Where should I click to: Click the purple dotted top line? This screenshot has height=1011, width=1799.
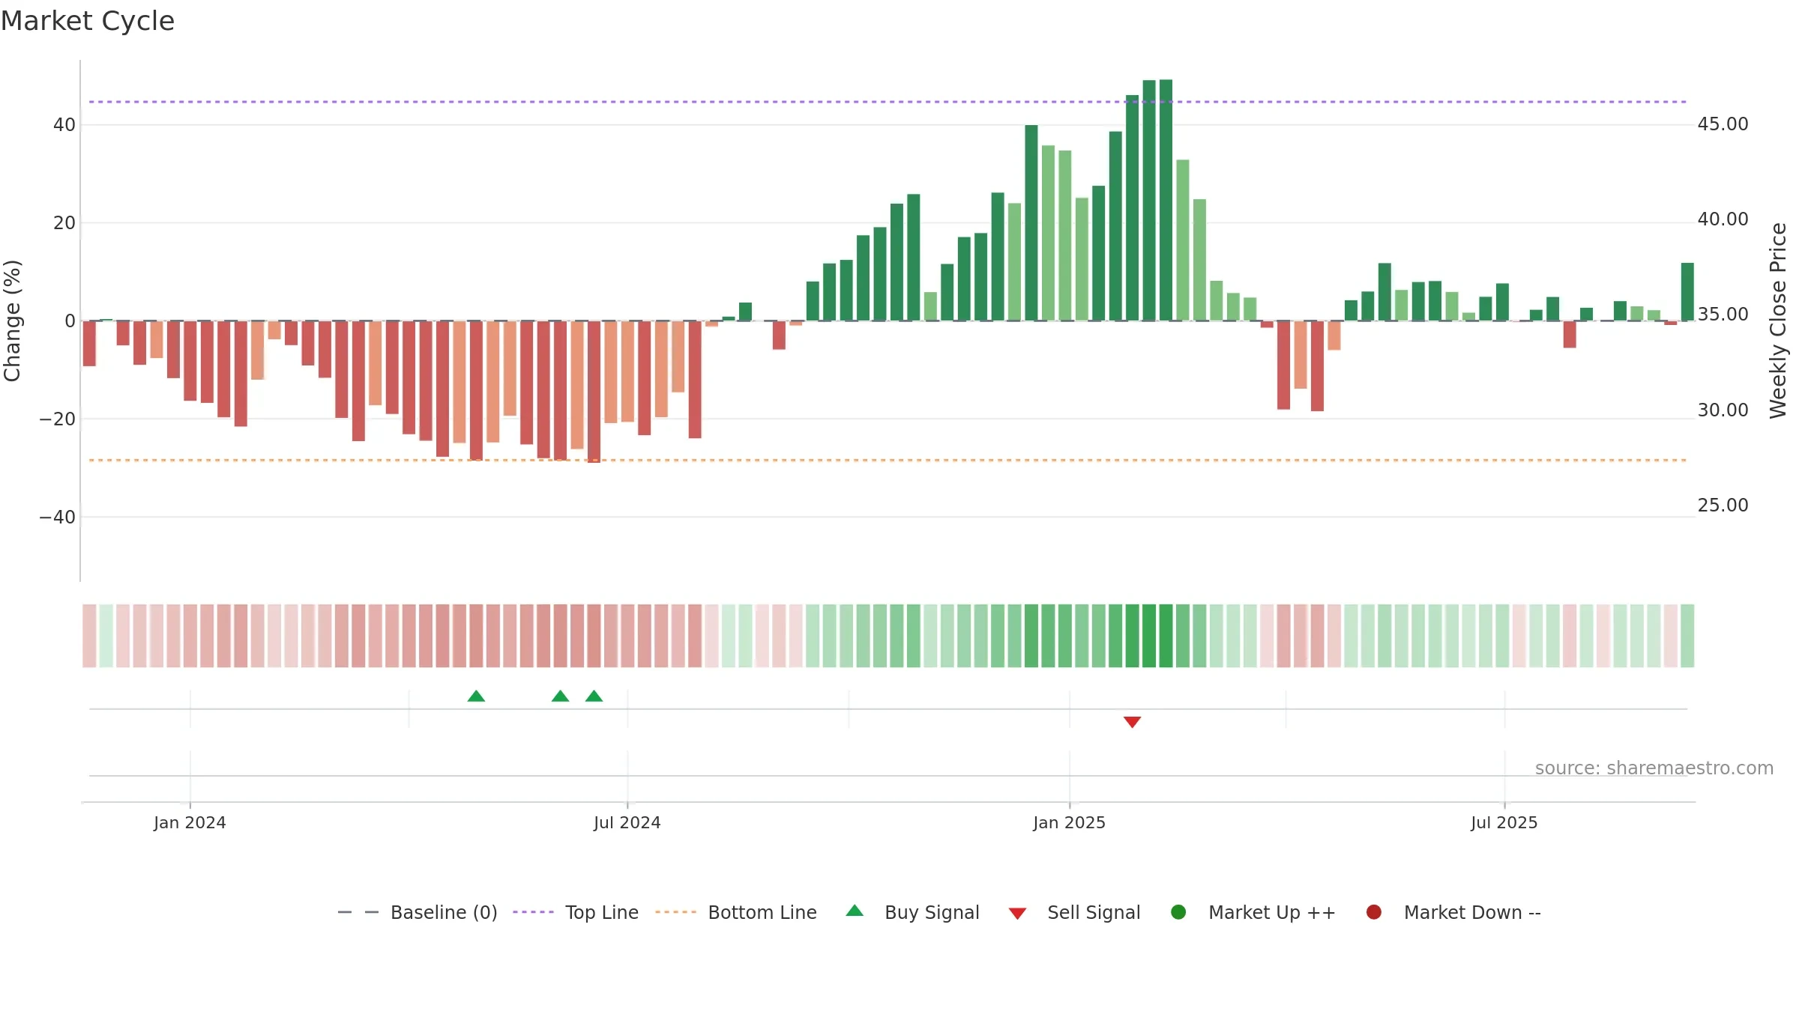(888, 101)
